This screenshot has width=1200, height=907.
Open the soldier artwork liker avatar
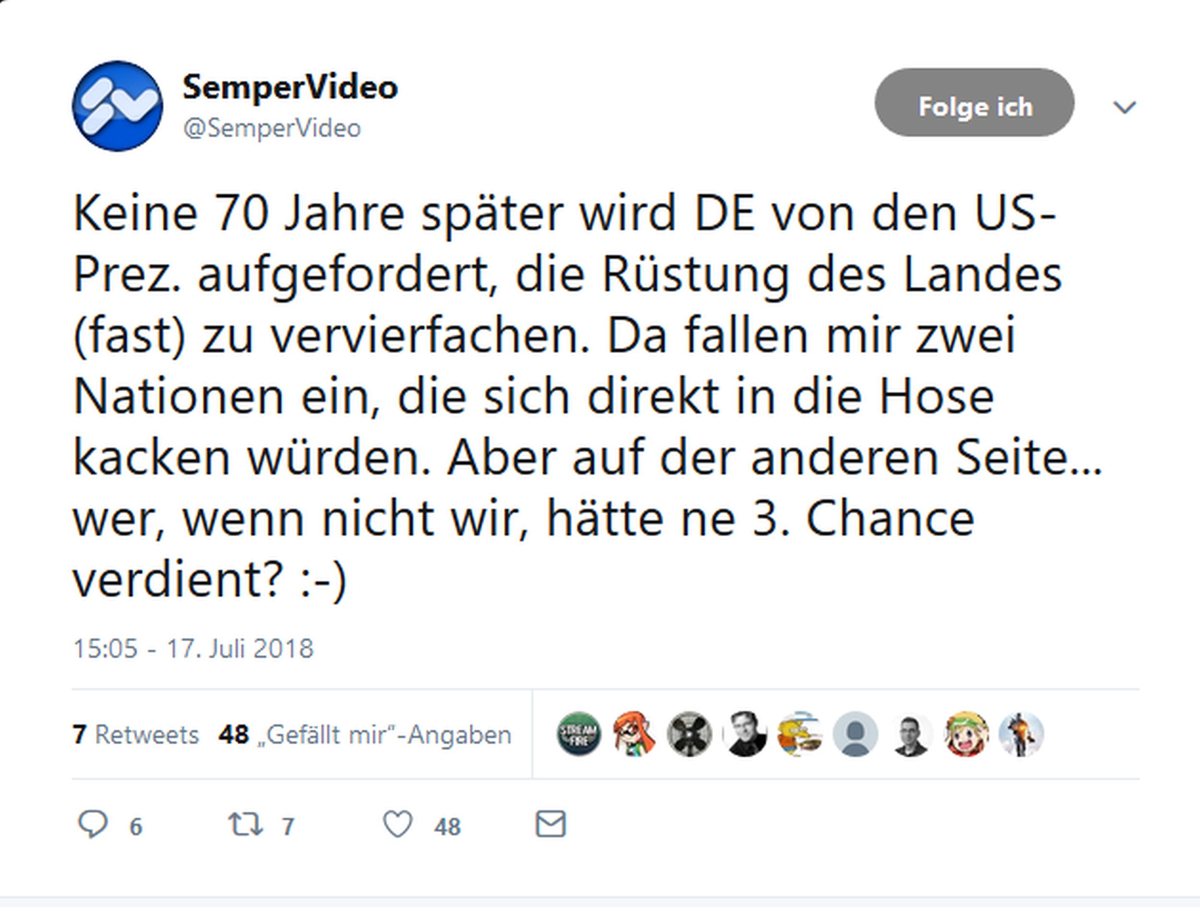1021,735
